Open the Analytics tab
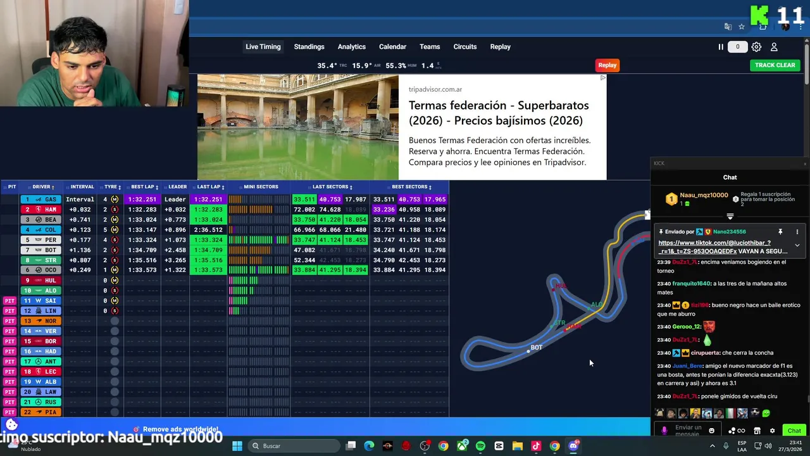 coord(351,47)
